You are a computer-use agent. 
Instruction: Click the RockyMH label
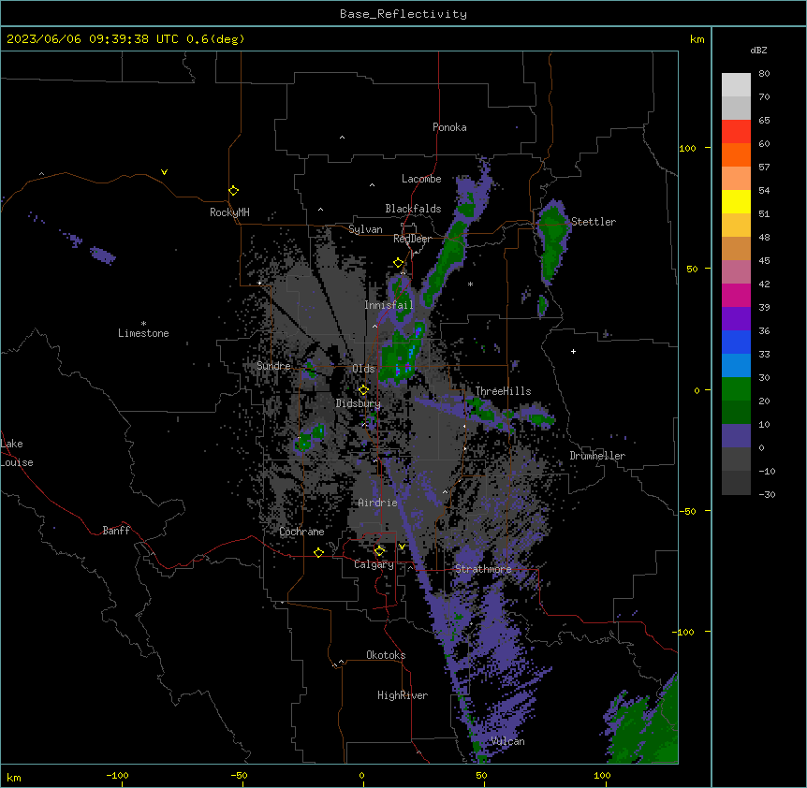[x=229, y=212]
